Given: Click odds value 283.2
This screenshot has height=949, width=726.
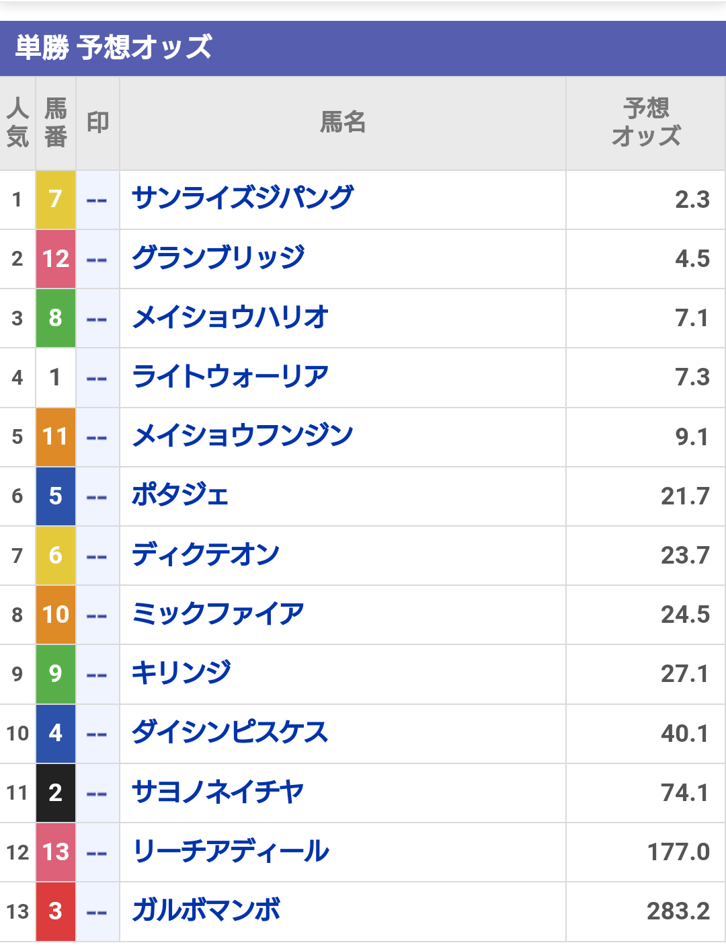Looking at the screenshot, I should (x=678, y=911).
